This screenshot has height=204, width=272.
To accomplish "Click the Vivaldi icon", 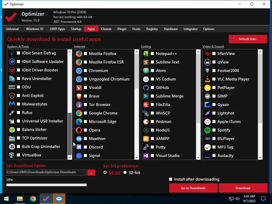I will 79,88.
